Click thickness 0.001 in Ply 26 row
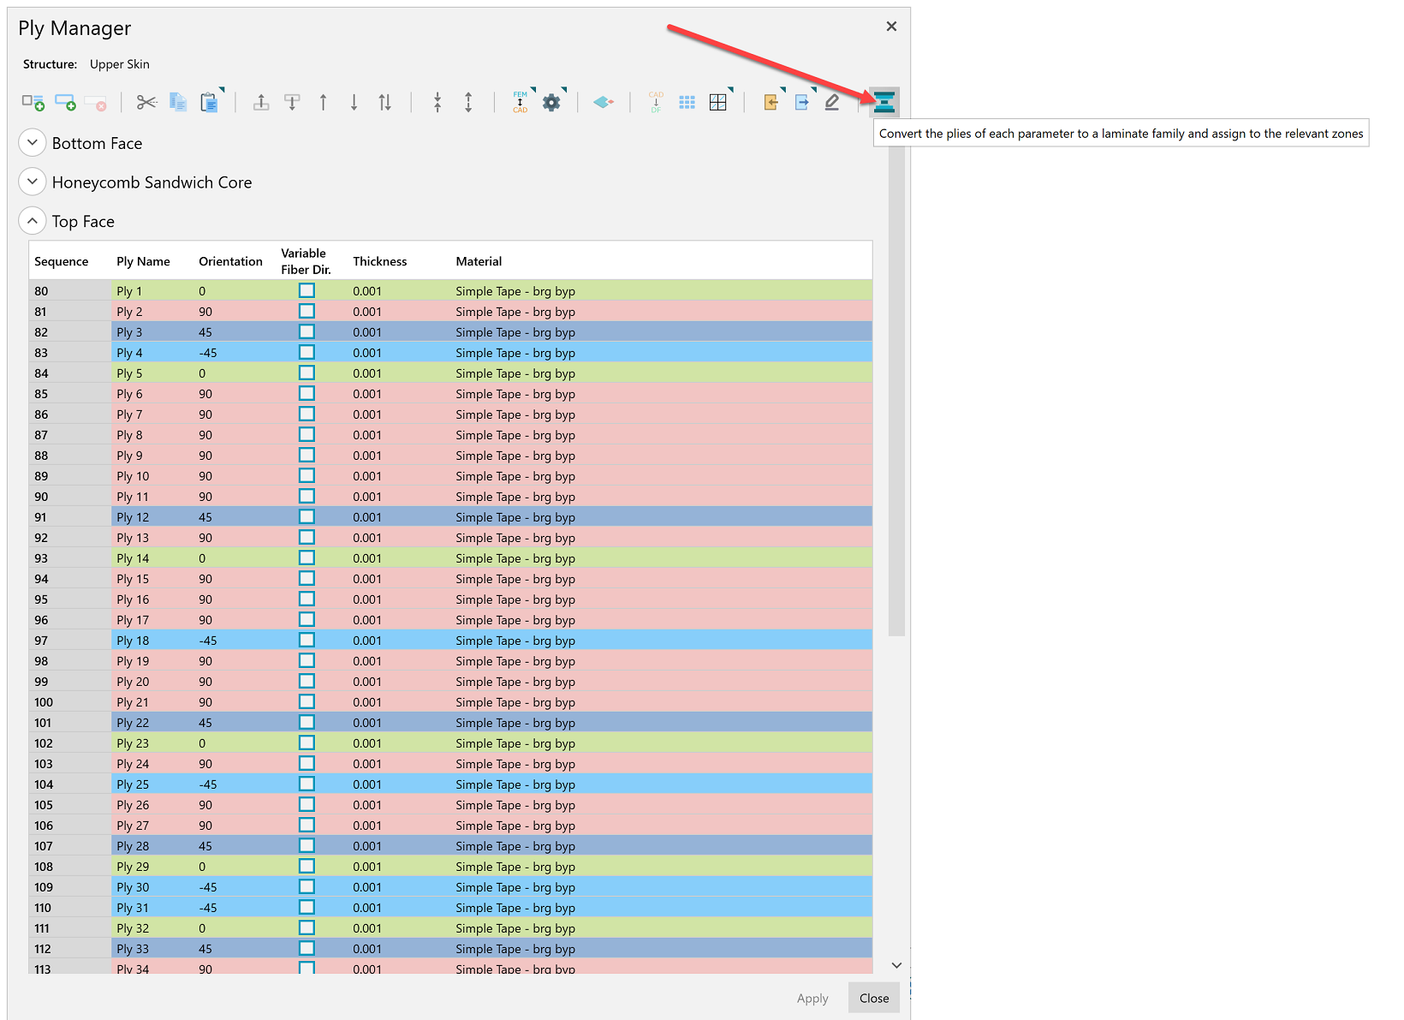Screen dimensions: 1404x1020 tap(367, 805)
